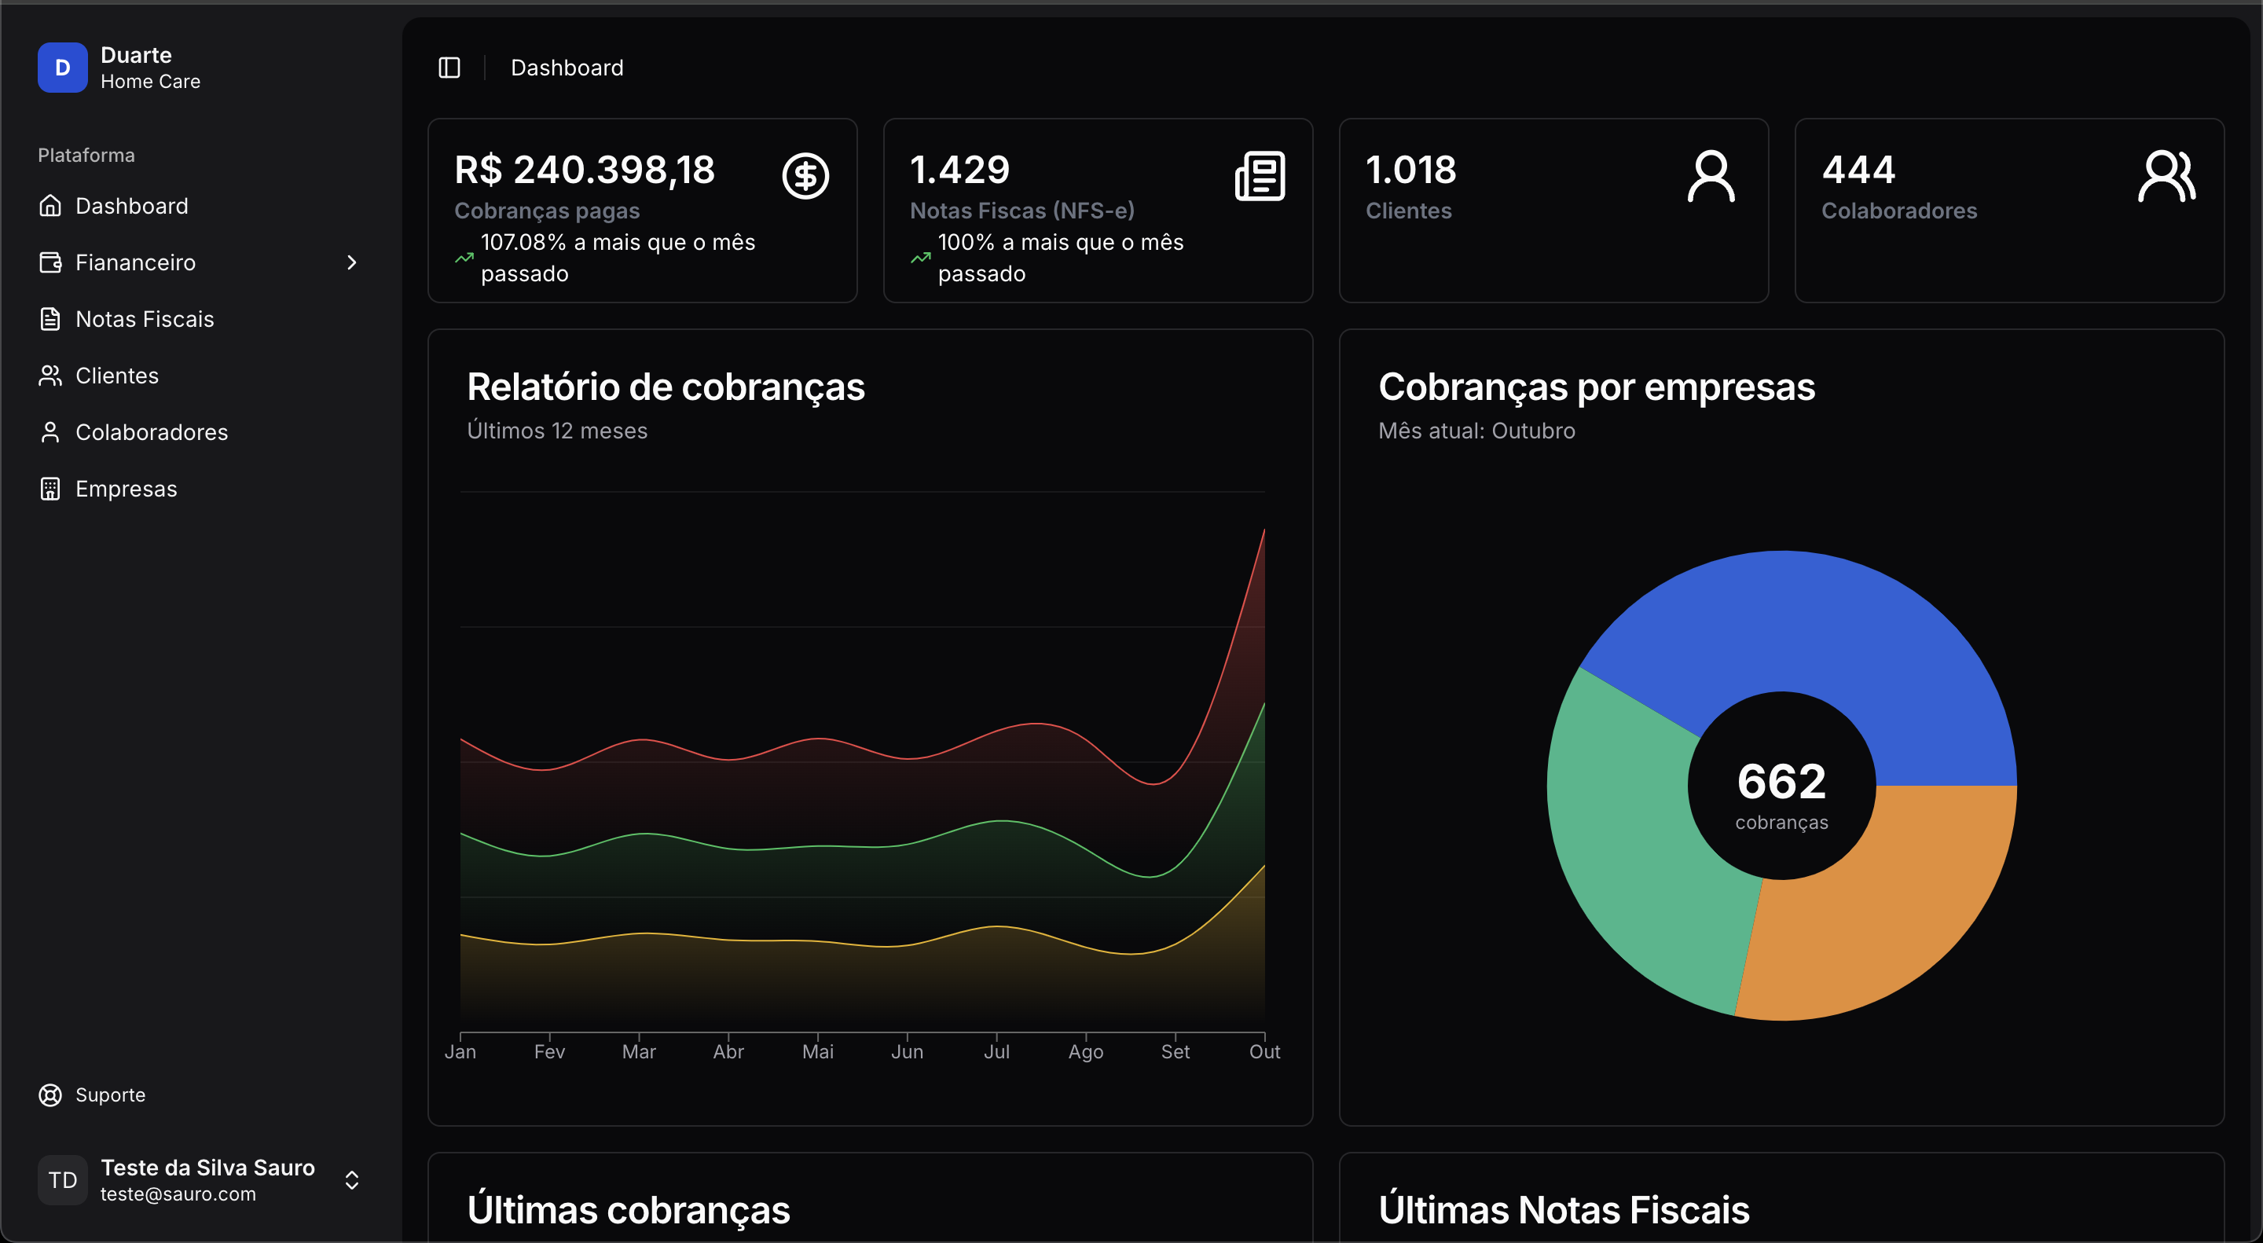Click the user icon on Clientes card
The image size is (2263, 1243).
point(1711,177)
